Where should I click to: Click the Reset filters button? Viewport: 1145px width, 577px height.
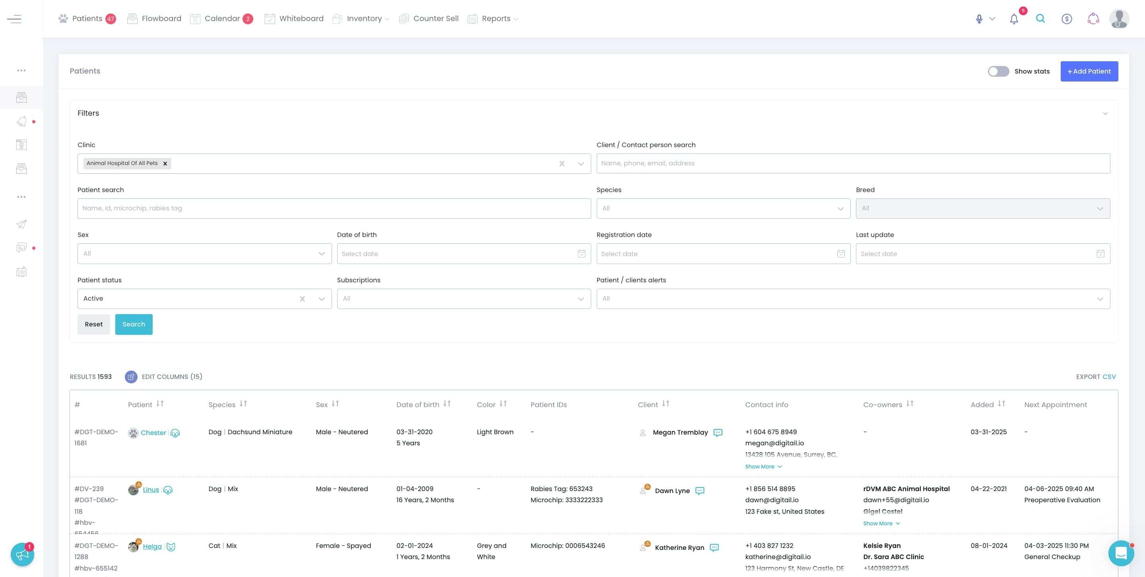[x=93, y=324]
